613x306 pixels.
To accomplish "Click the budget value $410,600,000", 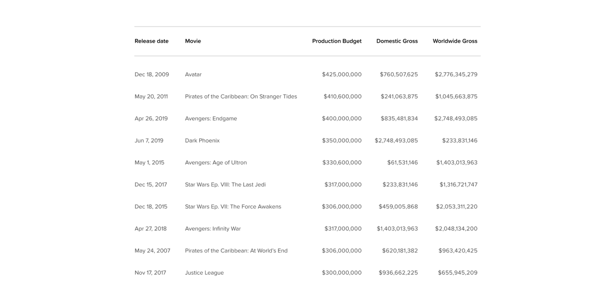I will pyautogui.click(x=342, y=97).
